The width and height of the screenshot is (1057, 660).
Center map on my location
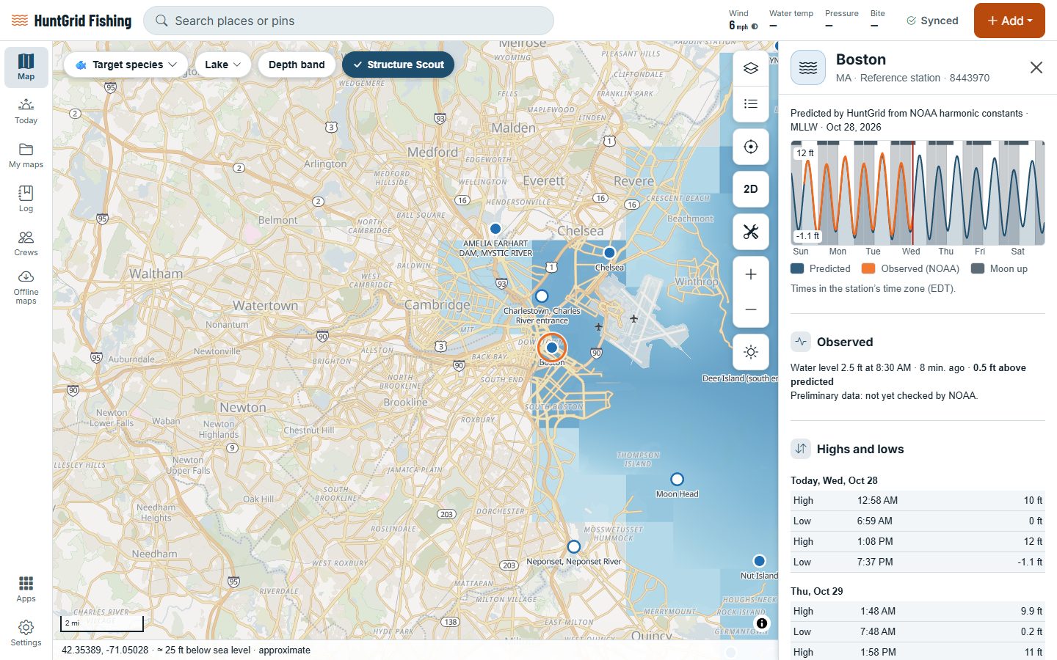point(751,147)
